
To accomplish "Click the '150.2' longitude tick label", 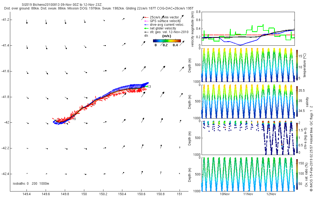I will tap(103, 194).
